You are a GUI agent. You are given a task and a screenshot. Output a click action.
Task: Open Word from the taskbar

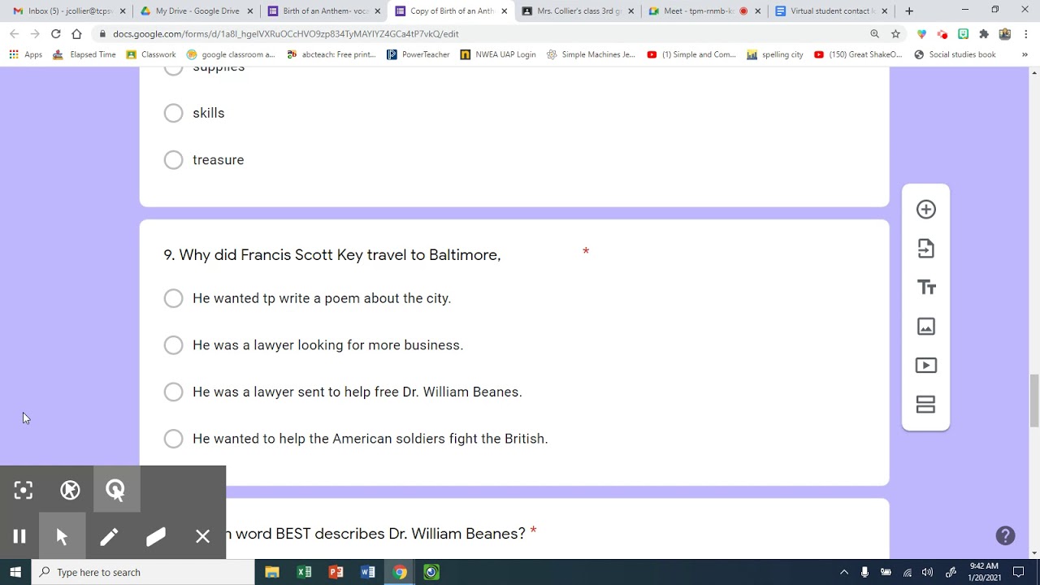point(367,572)
